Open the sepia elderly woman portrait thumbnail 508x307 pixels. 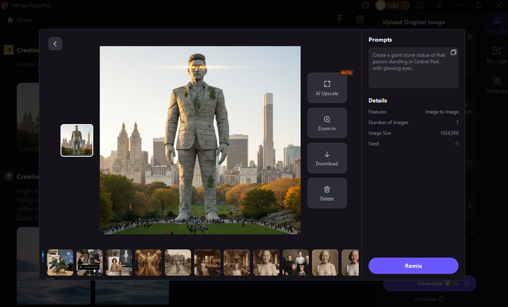point(267,263)
